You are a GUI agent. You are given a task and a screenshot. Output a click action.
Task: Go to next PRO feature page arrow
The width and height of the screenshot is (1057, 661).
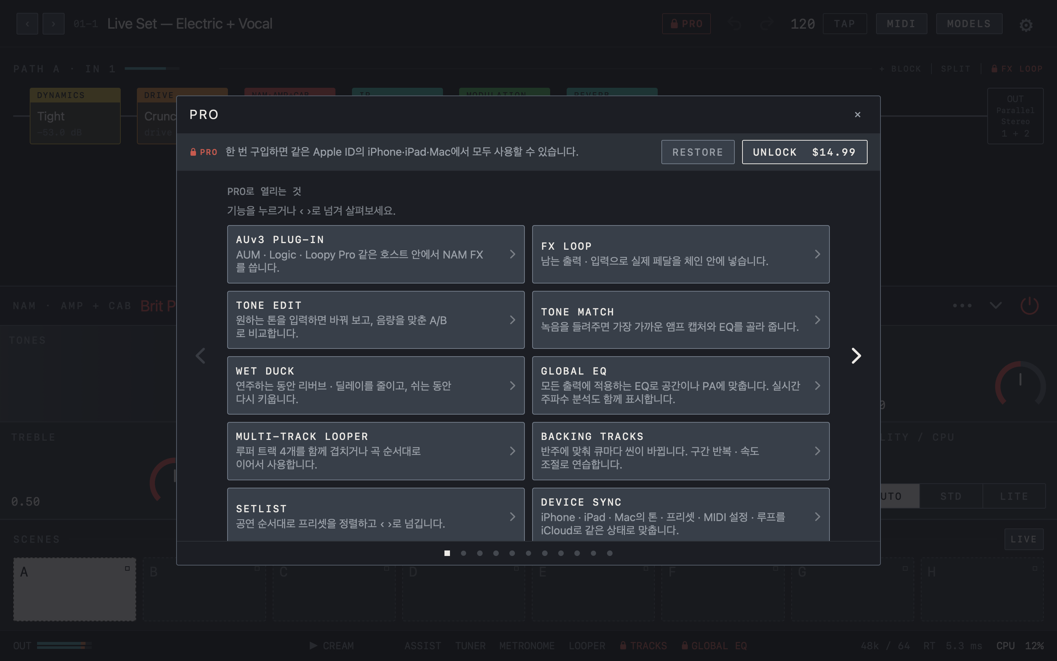coord(856,355)
